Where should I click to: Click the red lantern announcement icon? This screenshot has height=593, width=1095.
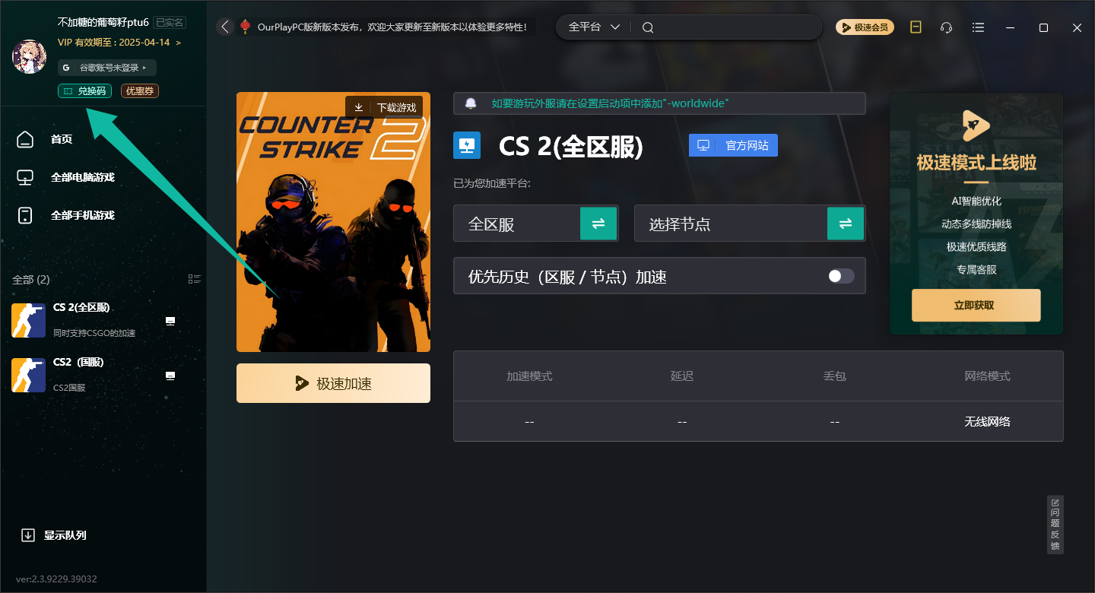(x=245, y=27)
